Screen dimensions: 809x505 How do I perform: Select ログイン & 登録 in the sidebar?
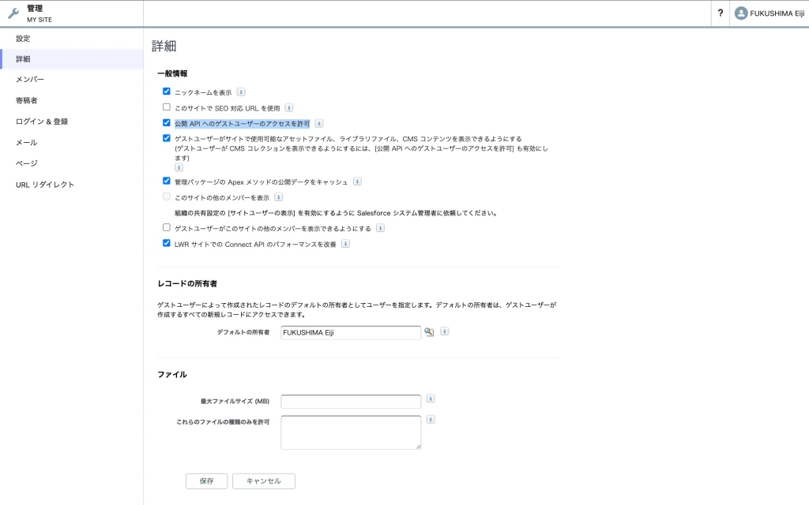pos(42,122)
